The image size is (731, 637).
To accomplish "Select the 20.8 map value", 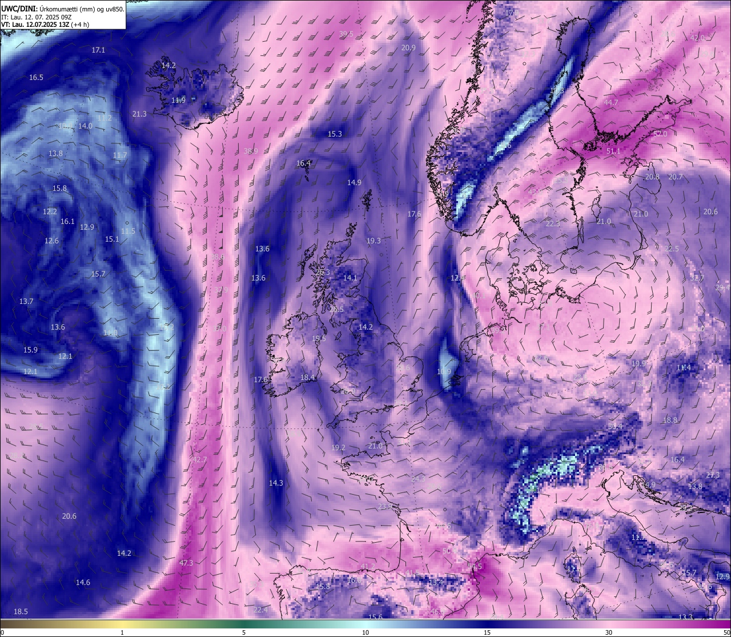I will coord(652,177).
